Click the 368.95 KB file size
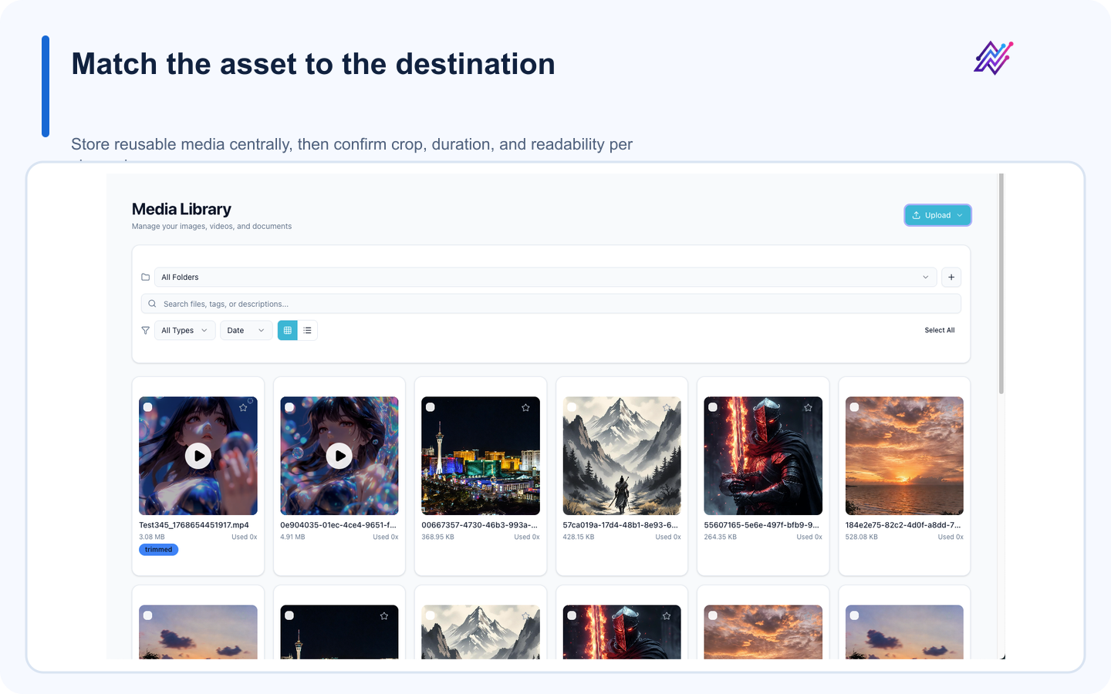1111x694 pixels. coord(437,537)
